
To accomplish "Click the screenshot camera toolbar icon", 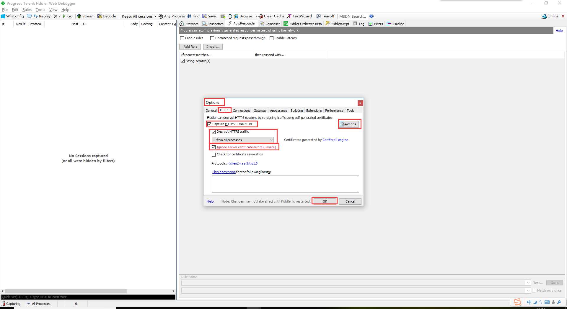I will (223, 16).
